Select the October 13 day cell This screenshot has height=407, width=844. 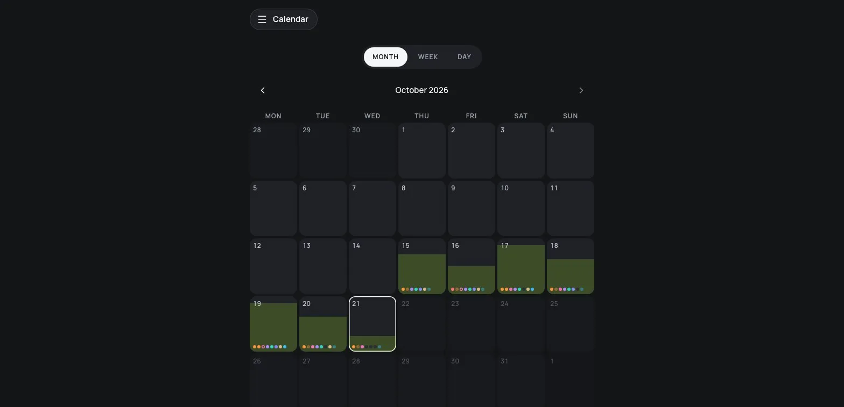tap(323, 266)
